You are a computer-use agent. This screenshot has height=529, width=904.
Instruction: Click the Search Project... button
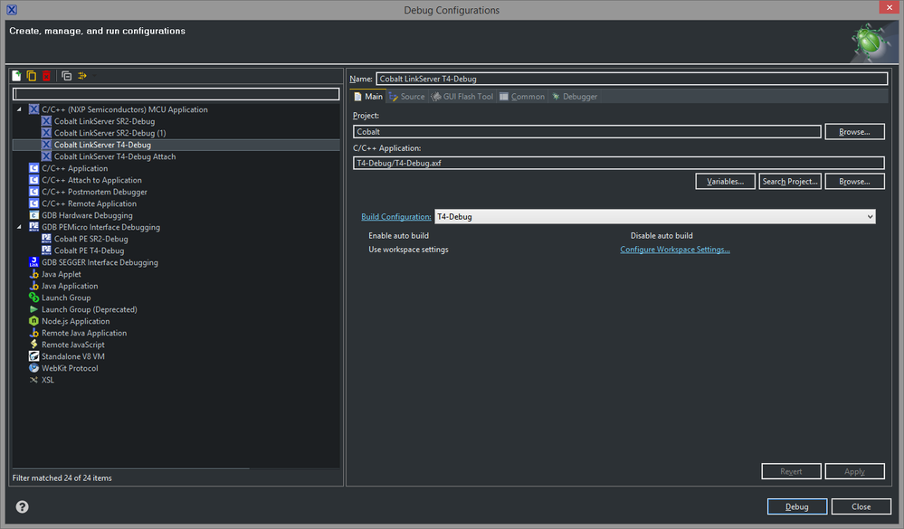tap(790, 182)
